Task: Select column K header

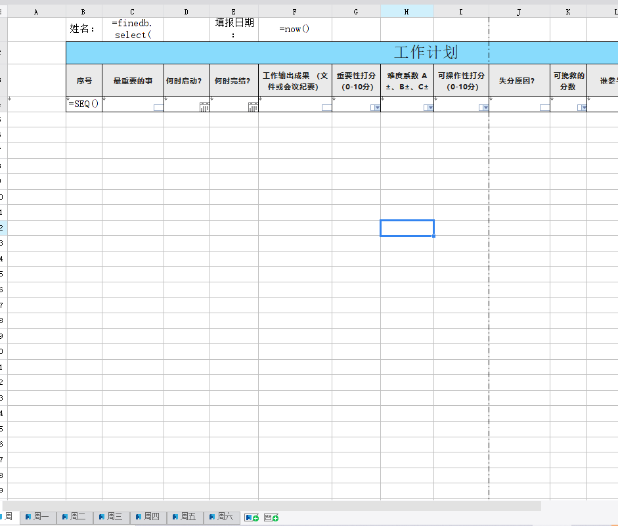Action: (568, 12)
